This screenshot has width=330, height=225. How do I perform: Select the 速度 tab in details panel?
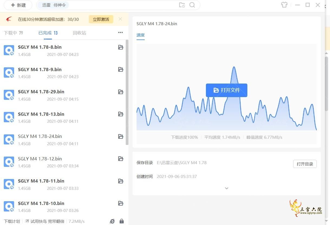coord(141,35)
